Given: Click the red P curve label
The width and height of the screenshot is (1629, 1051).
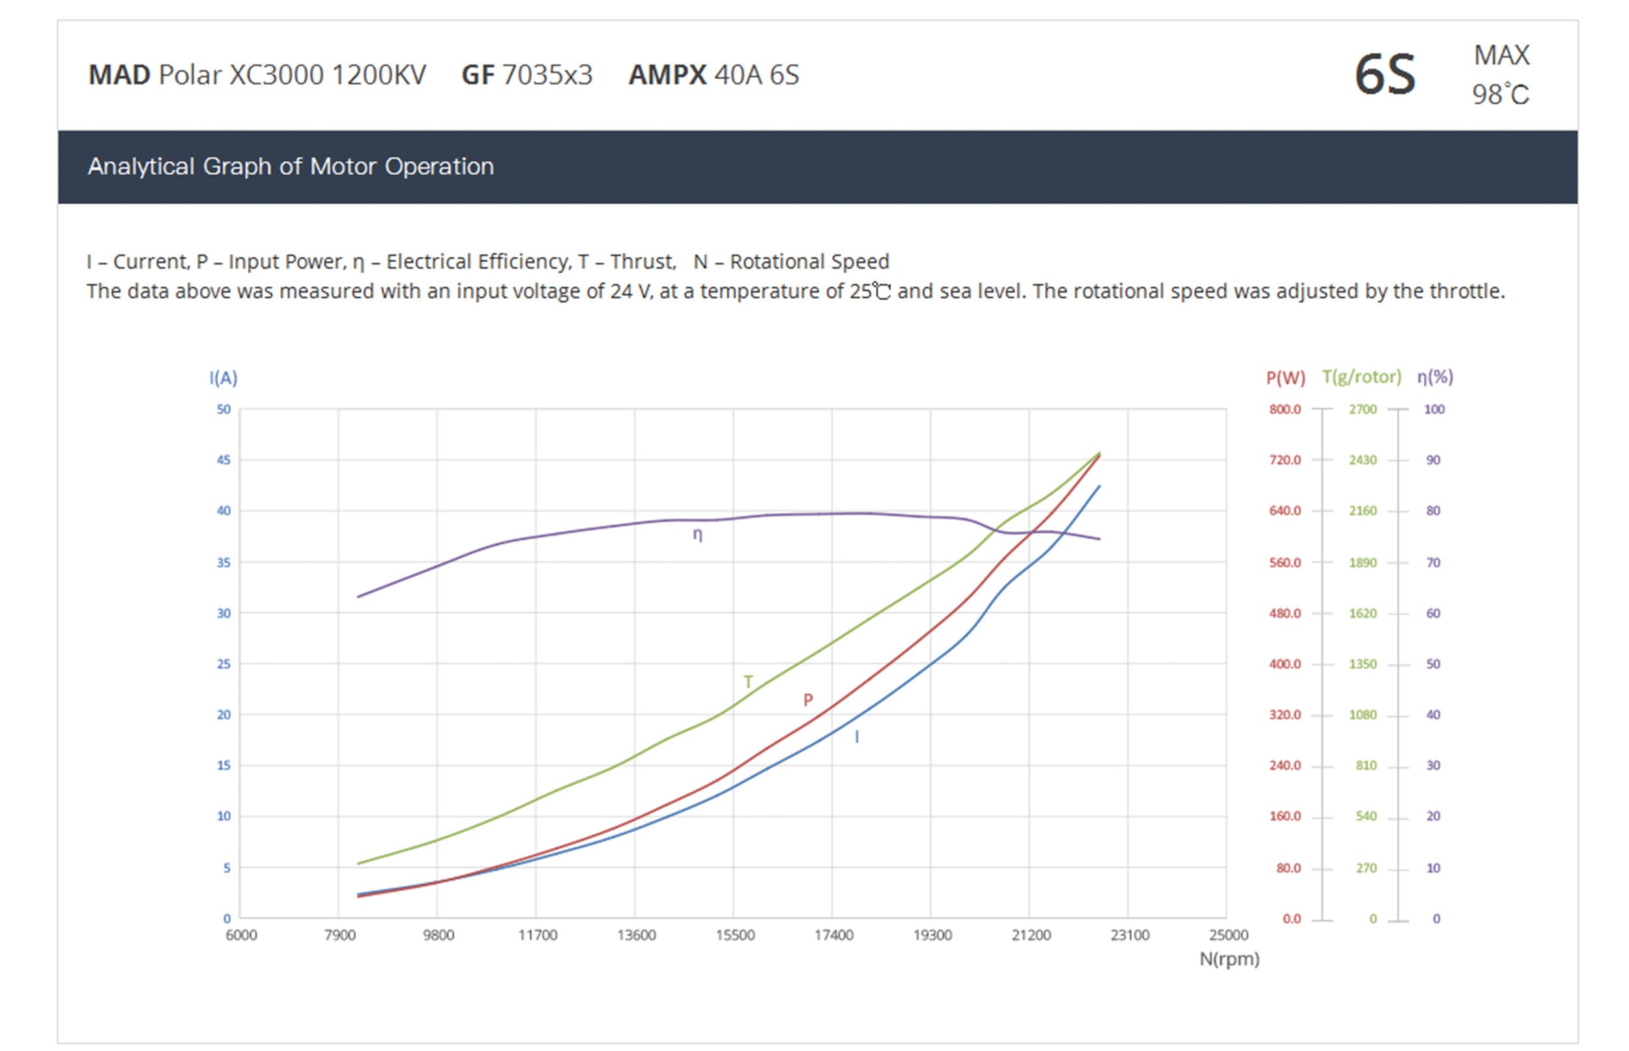Looking at the screenshot, I should [808, 699].
